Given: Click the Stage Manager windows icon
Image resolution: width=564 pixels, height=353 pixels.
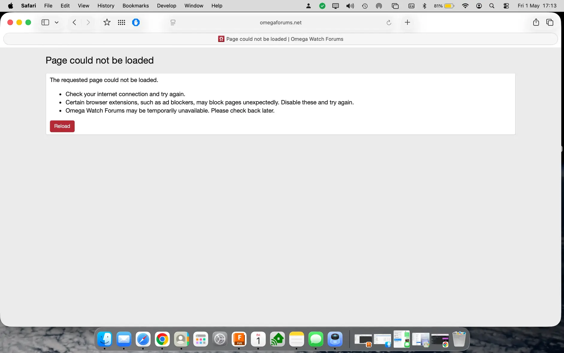Looking at the screenshot, I should pos(395,6).
